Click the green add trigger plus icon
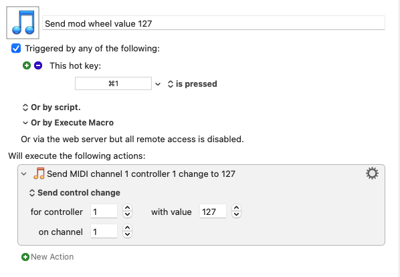This screenshot has height=277, width=400. pyautogui.click(x=27, y=65)
